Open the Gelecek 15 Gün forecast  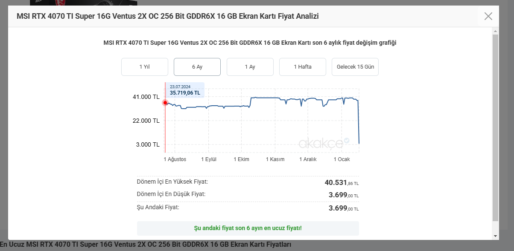(355, 67)
